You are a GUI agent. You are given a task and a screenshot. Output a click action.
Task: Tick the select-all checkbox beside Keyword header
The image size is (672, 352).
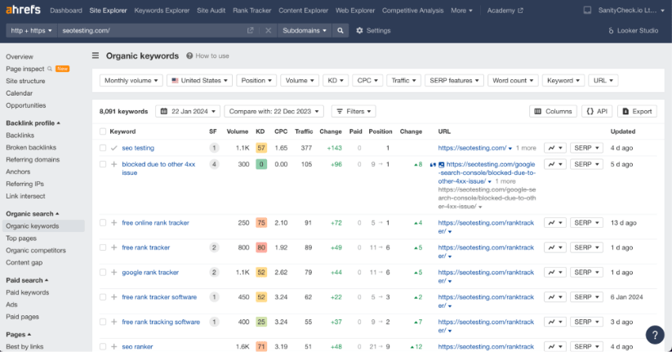click(103, 131)
